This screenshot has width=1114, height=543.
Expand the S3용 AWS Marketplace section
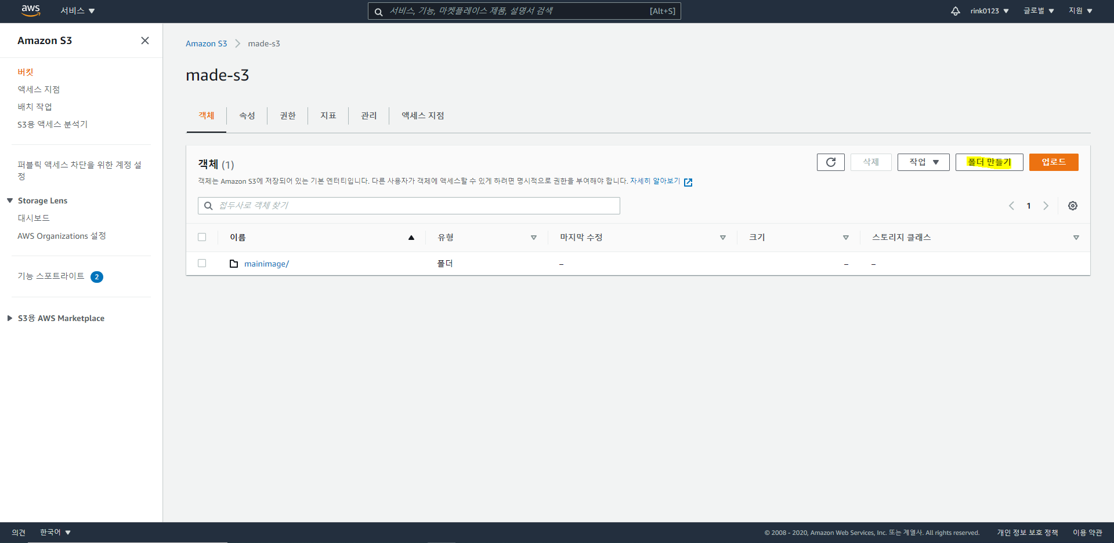[10, 318]
